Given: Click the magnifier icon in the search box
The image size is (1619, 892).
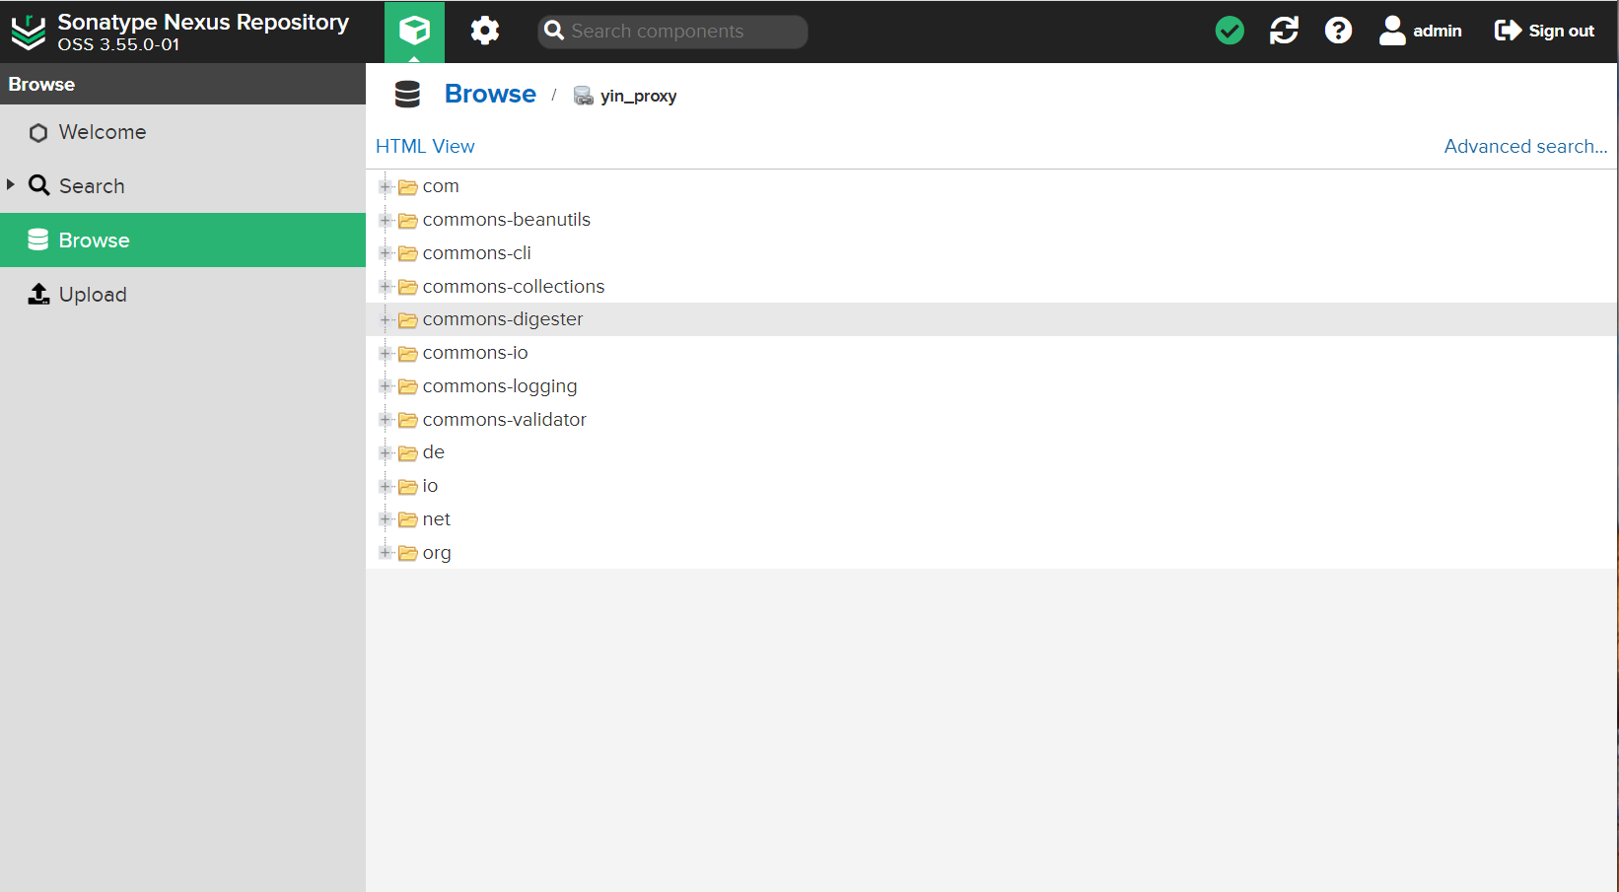Looking at the screenshot, I should pyautogui.click(x=554, y=31).
